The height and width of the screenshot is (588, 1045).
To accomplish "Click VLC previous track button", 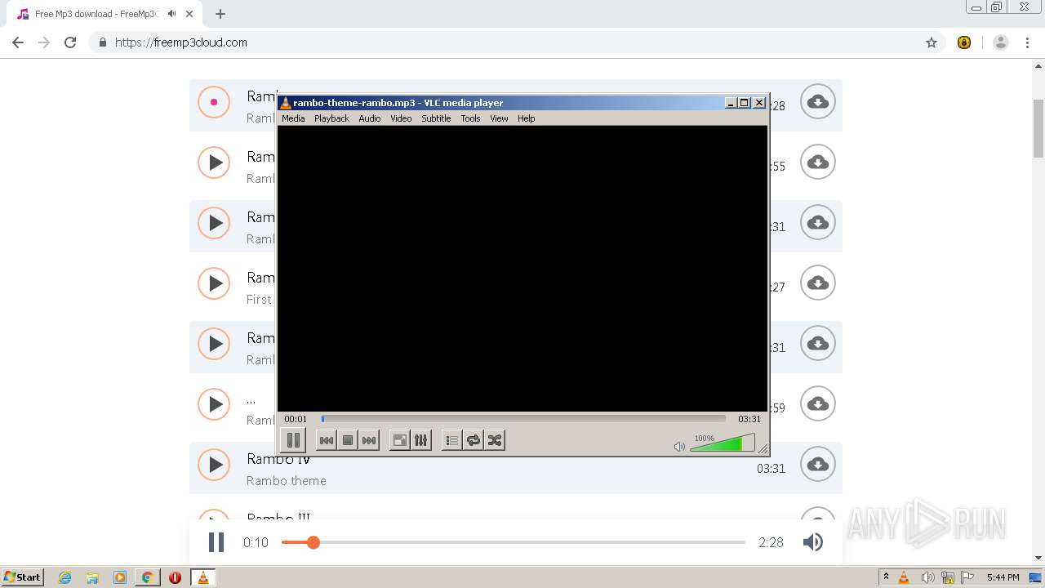I will point(326,440).
